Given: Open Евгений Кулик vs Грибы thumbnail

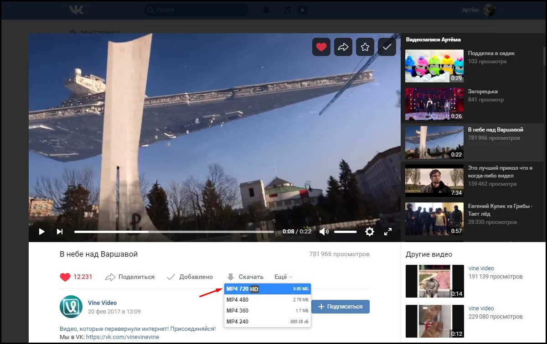Looking at the screenshot, I should (434, 219).
